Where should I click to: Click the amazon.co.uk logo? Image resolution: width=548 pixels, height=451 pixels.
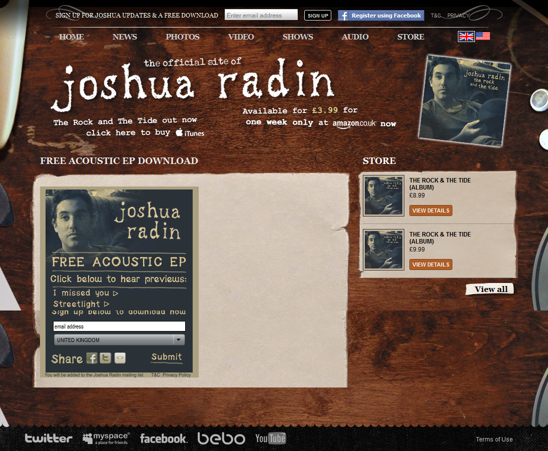pyautogui.click(x=354, y=123)
